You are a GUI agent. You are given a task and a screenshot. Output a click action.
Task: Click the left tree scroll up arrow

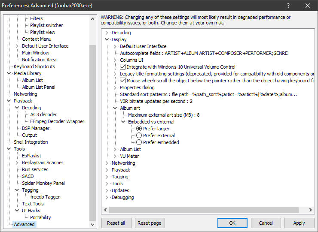click(92, 19)
